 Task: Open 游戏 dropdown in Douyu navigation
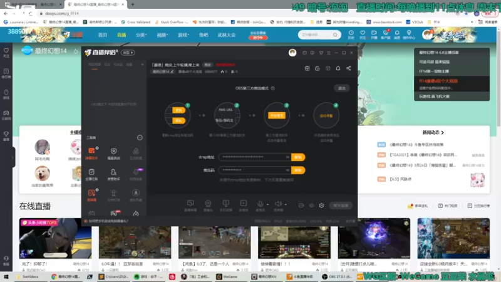coord(183,35)
